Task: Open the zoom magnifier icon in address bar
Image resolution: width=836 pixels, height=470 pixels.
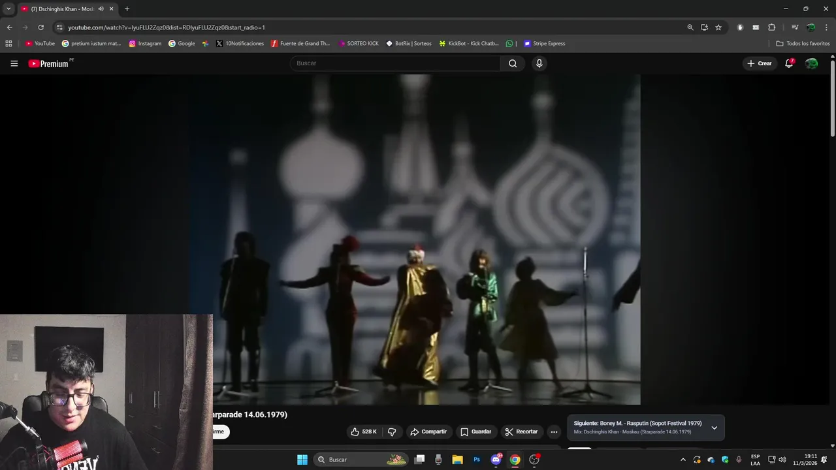Action: 690,27
